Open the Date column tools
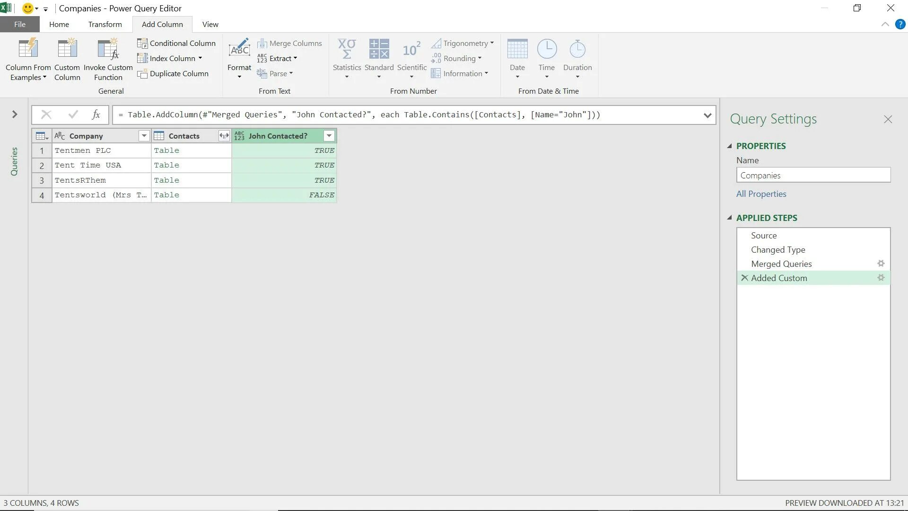 click(x=517, y=59)
